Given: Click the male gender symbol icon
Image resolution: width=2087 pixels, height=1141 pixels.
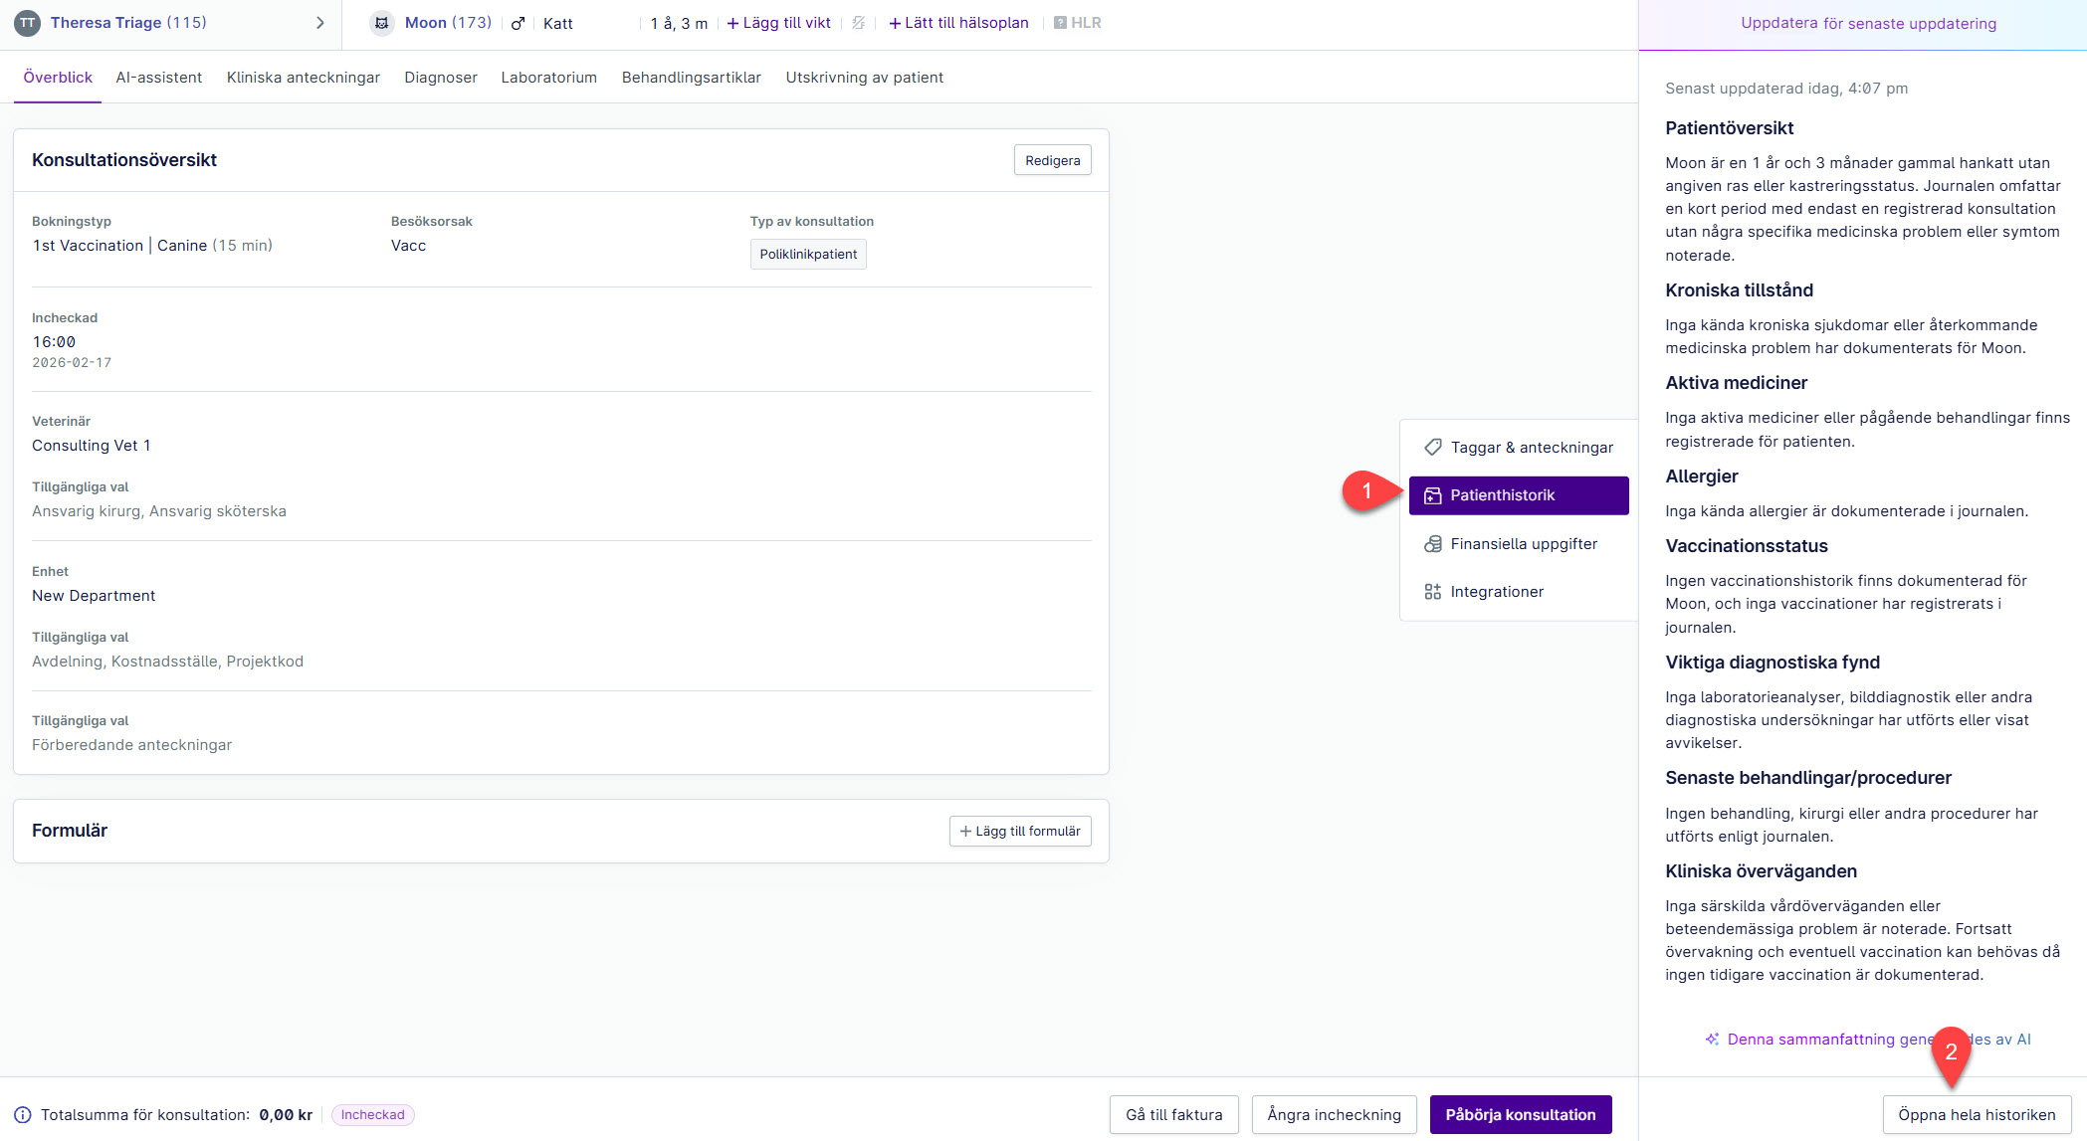Looking at the screenshot, I should [518, 23].
